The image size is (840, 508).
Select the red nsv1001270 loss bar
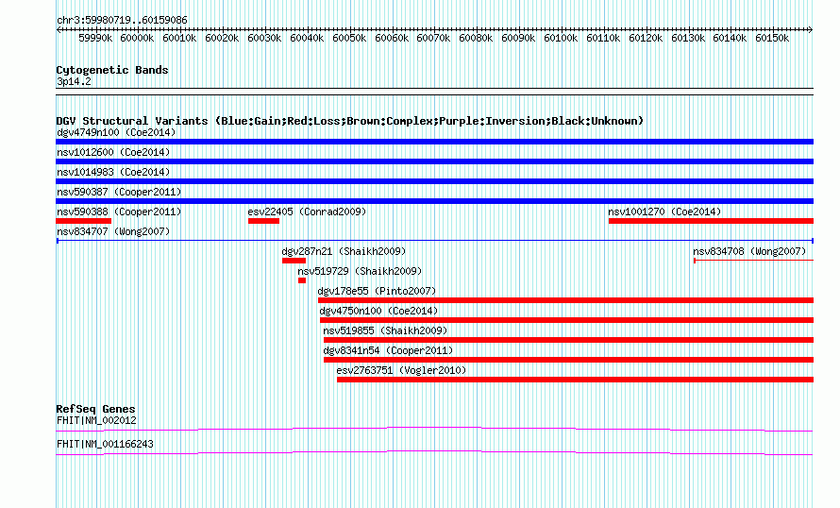coord(711,221)
